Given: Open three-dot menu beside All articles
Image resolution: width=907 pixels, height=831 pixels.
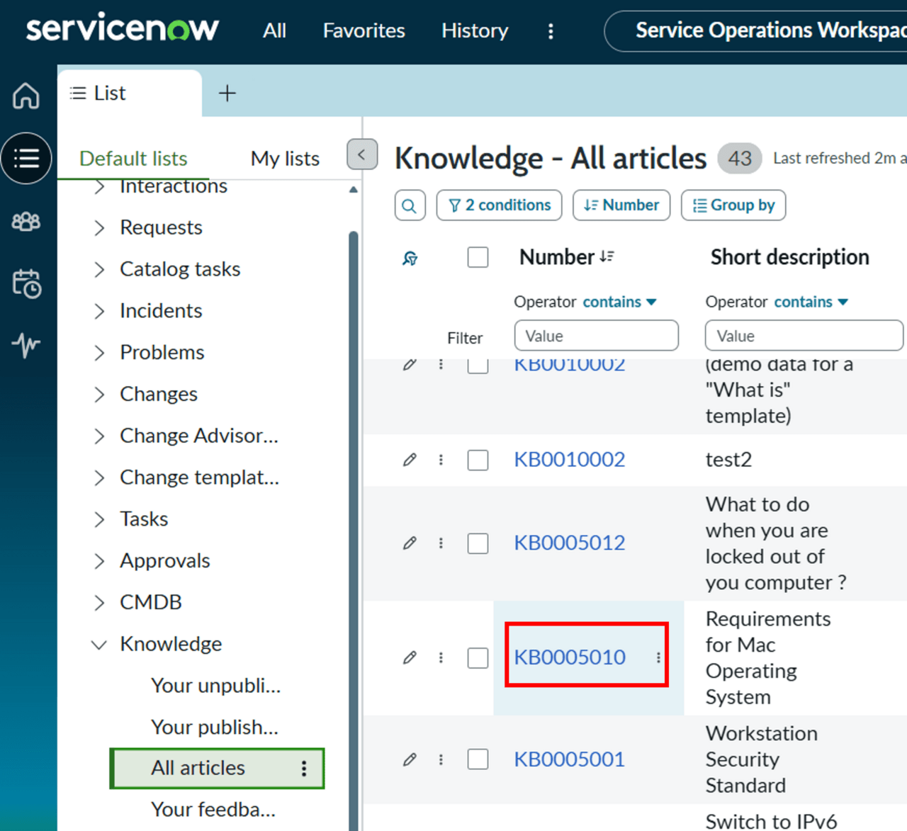Looking at the screenshot, I should 304,769.
